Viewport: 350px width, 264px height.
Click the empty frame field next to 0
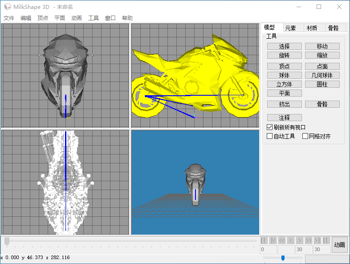click(x=286, y=249)
